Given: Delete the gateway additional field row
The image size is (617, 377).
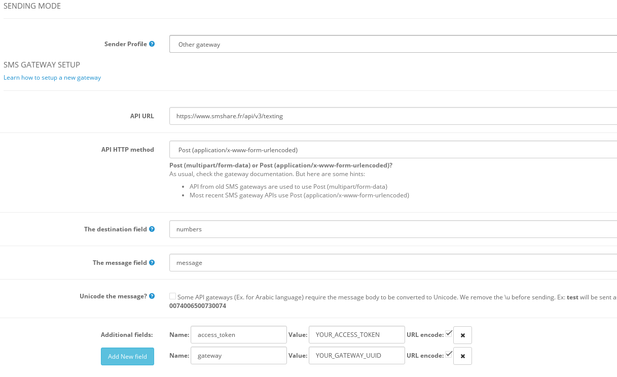Looking at the screenshot, I should click(x=462, y=356).
